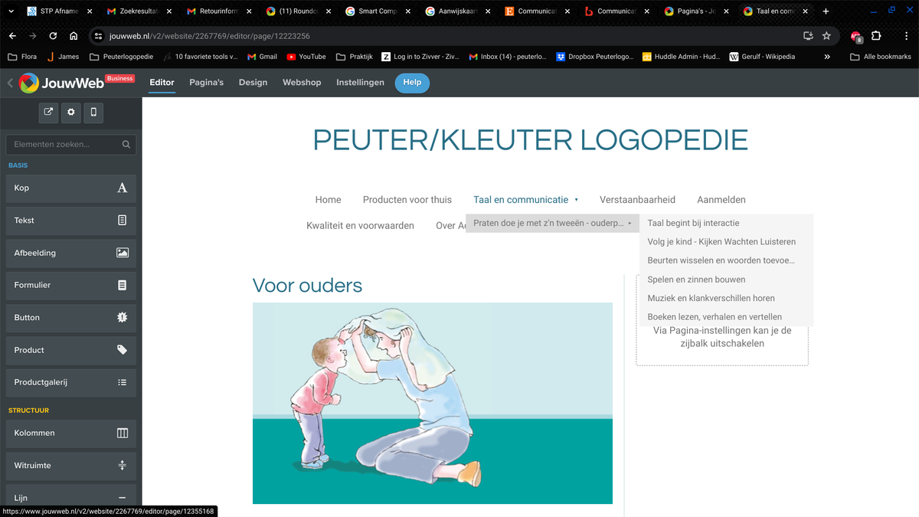The width and height of the screenshot is (919, 517).
Task: Go to browser home page
Action: pos(74,36)
